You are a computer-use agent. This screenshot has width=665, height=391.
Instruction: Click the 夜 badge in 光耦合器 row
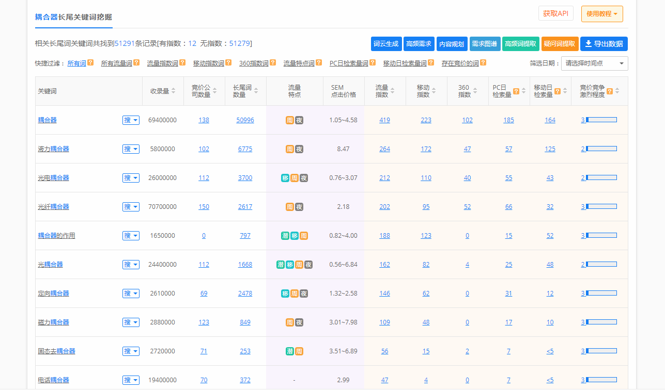point(308,265)
